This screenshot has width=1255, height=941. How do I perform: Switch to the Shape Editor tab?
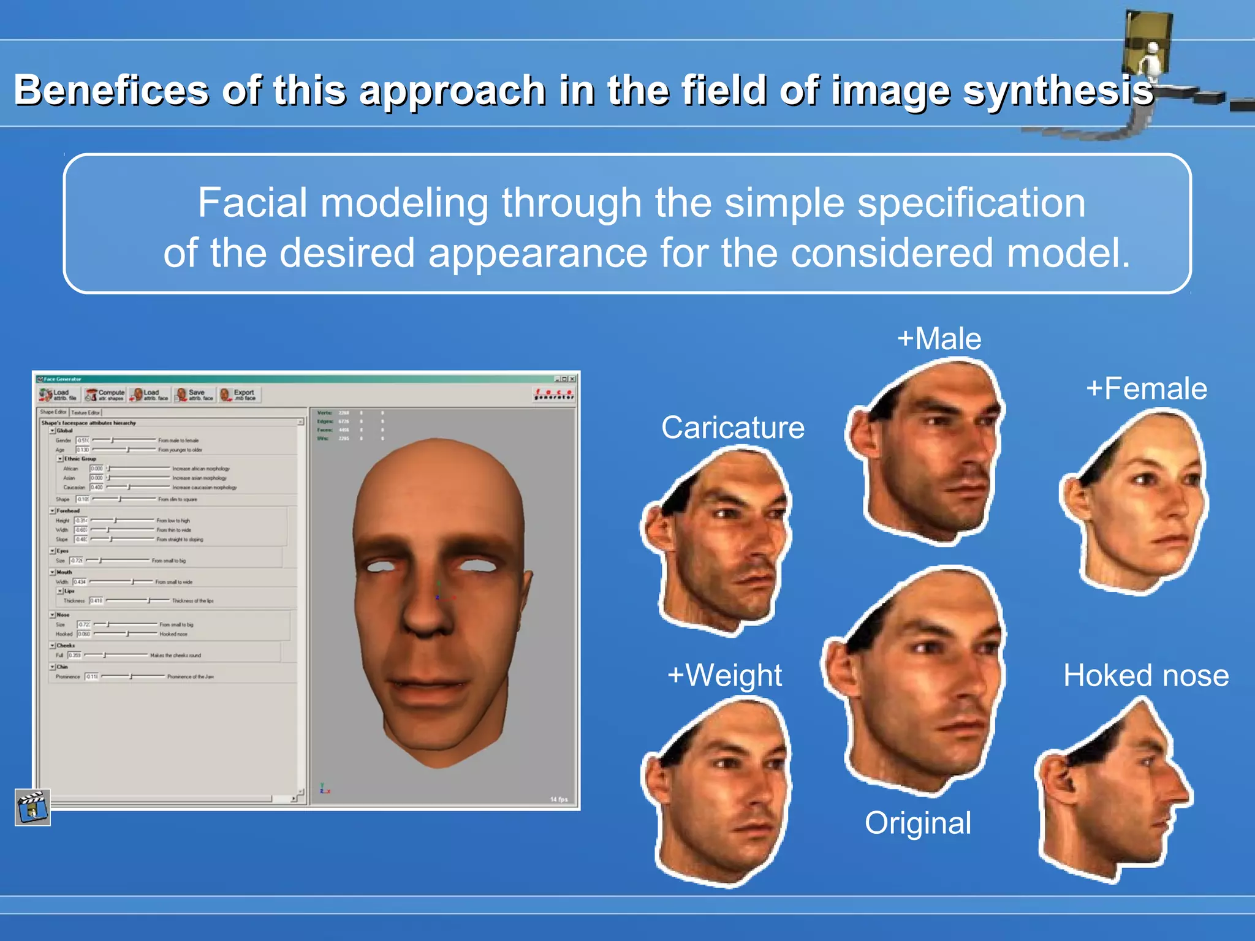[53, 412]
